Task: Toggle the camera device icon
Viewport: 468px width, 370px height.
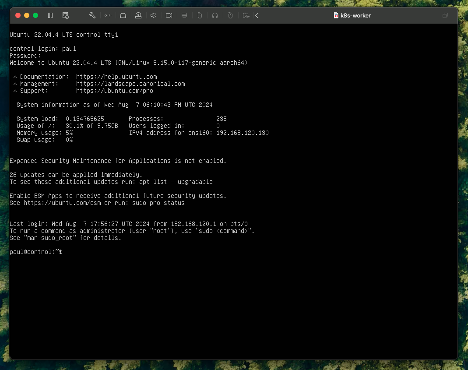Action: [x=169, y=15]
